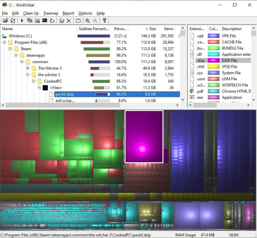Click the Copy path toolbar icon
257x238 pixels.
tap(29, 21)
